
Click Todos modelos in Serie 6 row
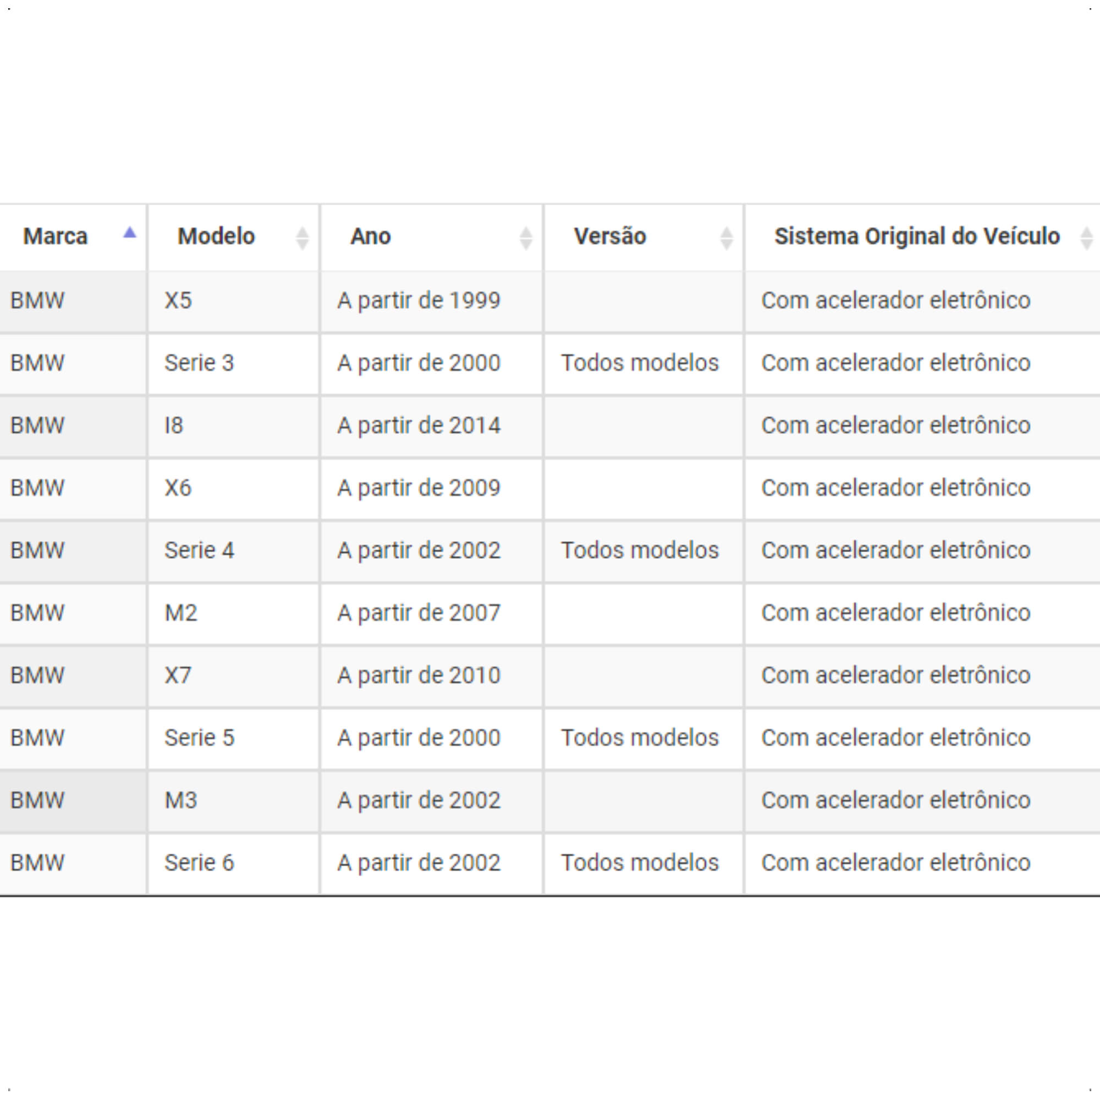[640, 863]
